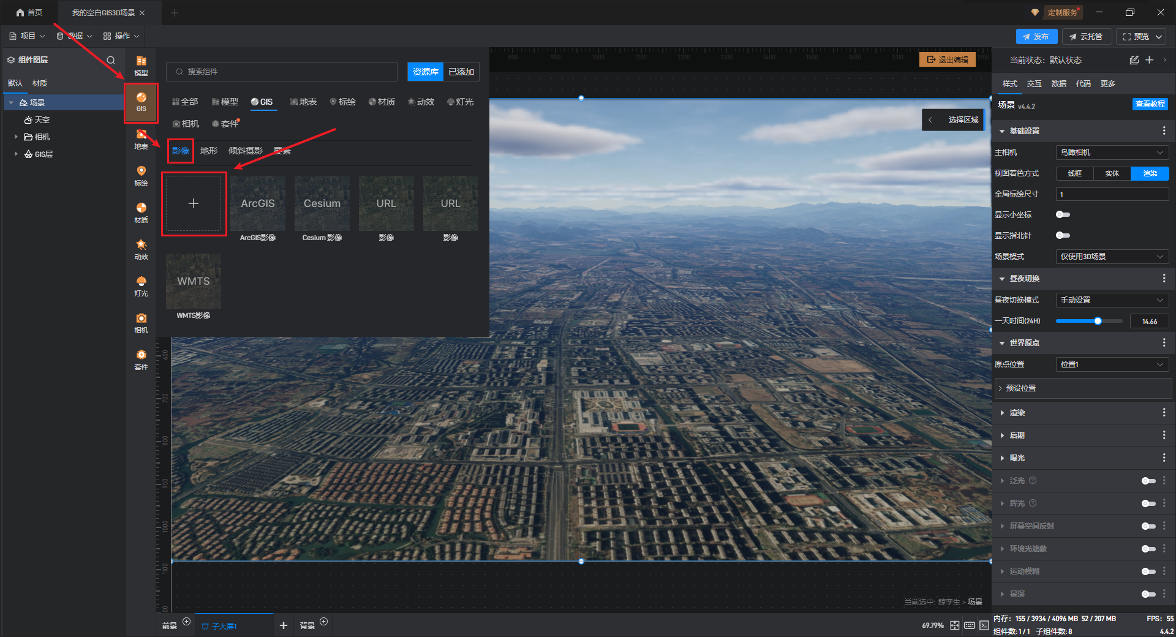Open the 动效 effects sidebar icon

click(x=141, y=249)
